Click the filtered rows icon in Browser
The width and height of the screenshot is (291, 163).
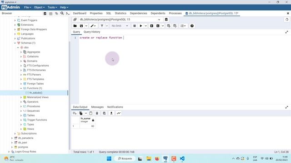point(56,13)
